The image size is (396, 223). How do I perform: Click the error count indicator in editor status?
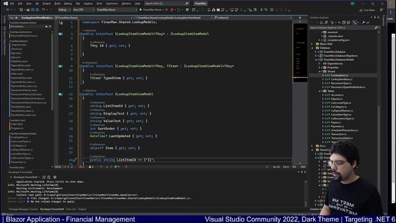click(x=82, y=167)
